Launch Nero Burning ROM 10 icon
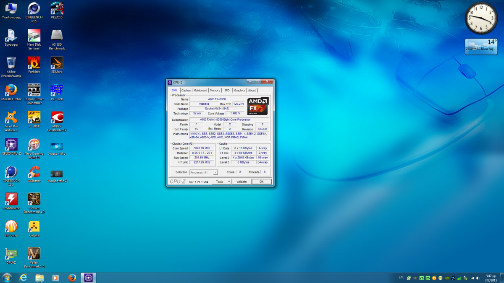 coord(34,149)
